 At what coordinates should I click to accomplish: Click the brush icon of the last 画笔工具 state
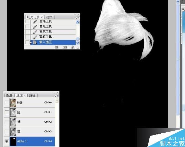coord(35,37)
